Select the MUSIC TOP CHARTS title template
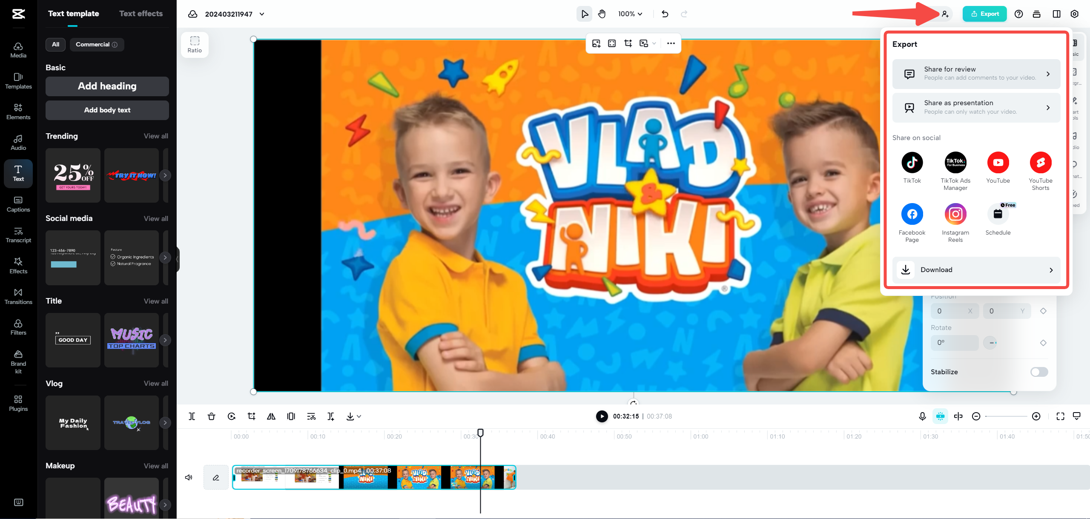 131,340
